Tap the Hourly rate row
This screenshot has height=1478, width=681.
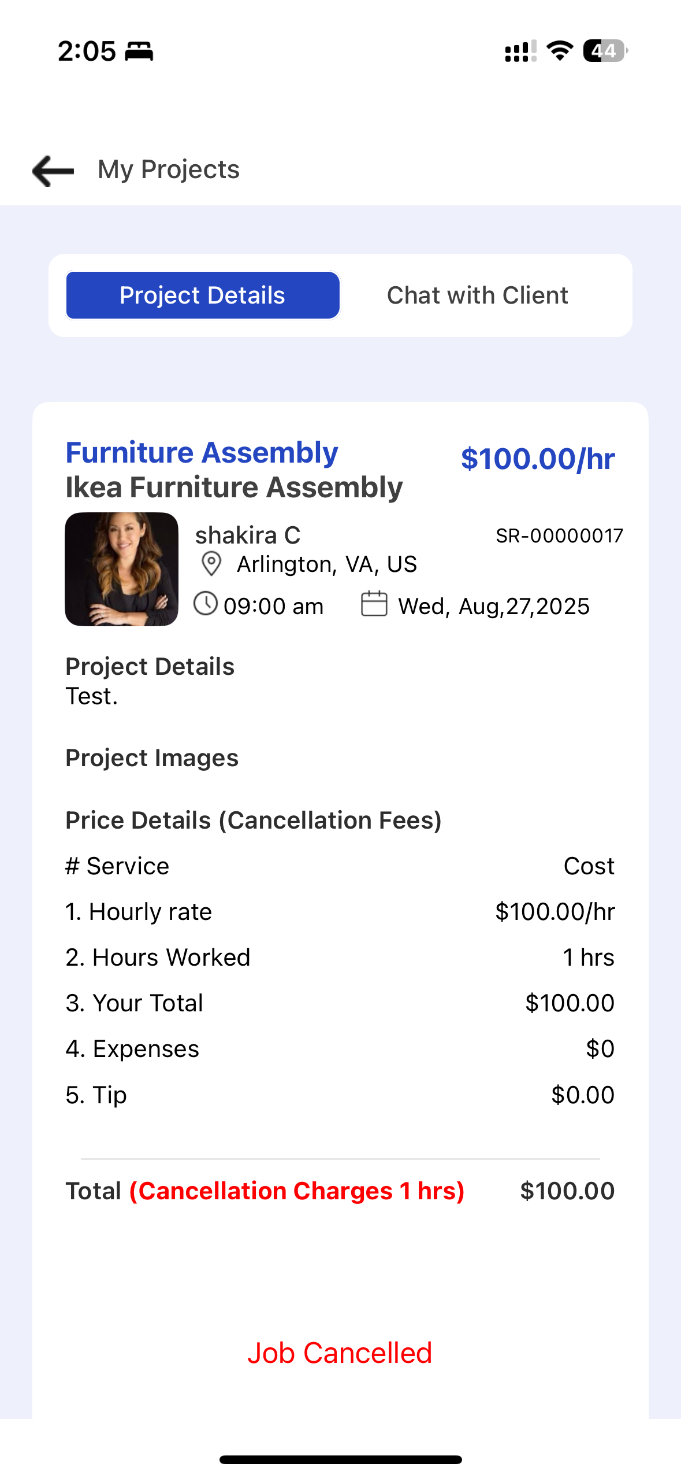coord(340,912)
